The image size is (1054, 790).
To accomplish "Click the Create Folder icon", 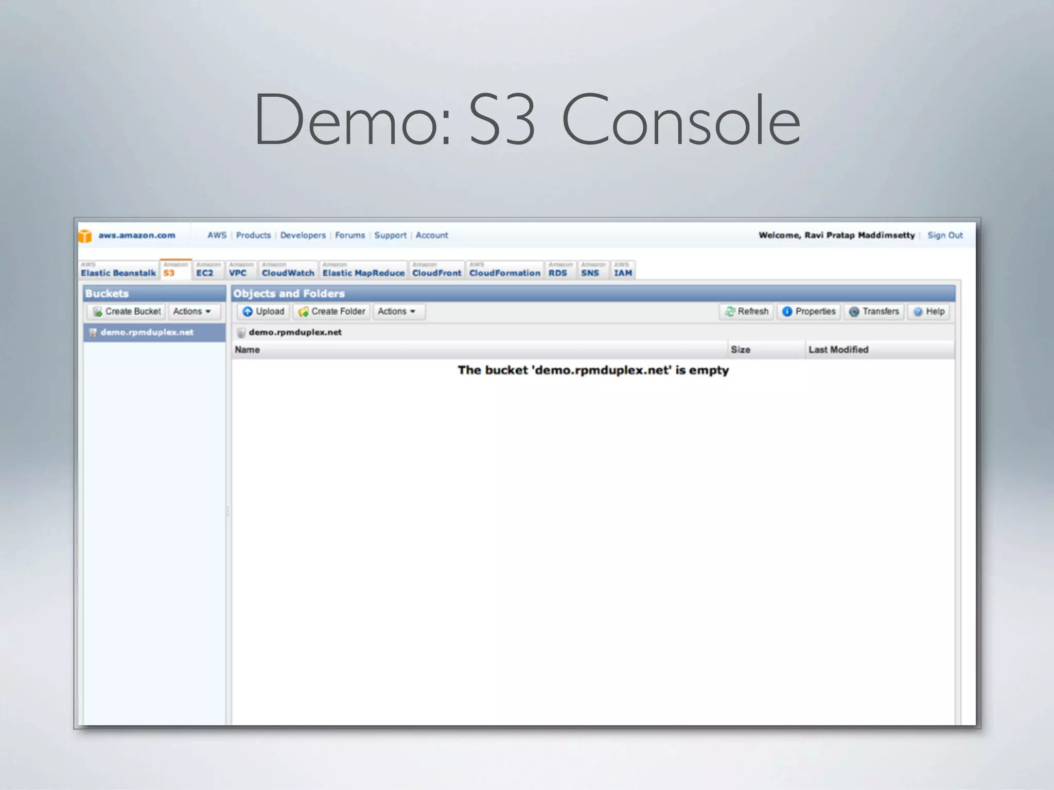I will tap(303, 312).
